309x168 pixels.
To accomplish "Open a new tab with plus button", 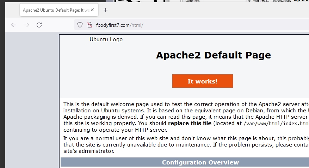I will coord(105,10).
